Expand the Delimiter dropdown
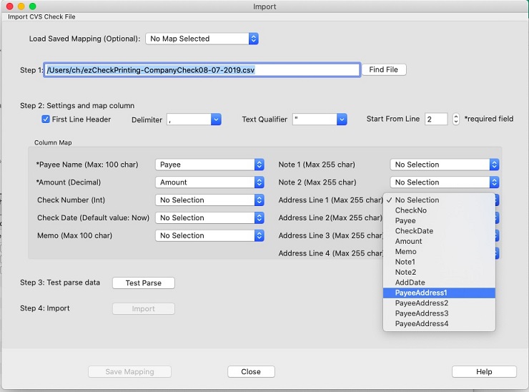The width and height of the screenshot is (529, 392). 194,120
